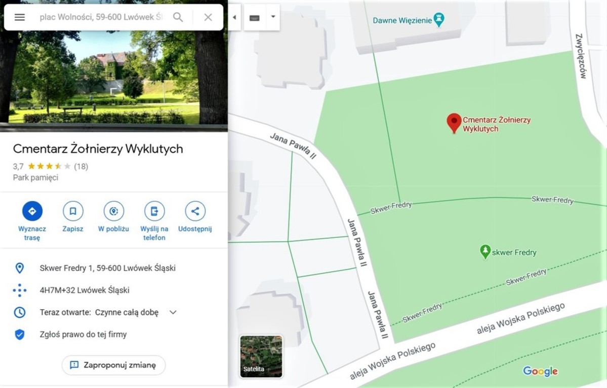This screenshot has width=607, height=388.
Task: Click the address Skwer Fredry 1
Action: pyautogui.click(x=108, y=268)
